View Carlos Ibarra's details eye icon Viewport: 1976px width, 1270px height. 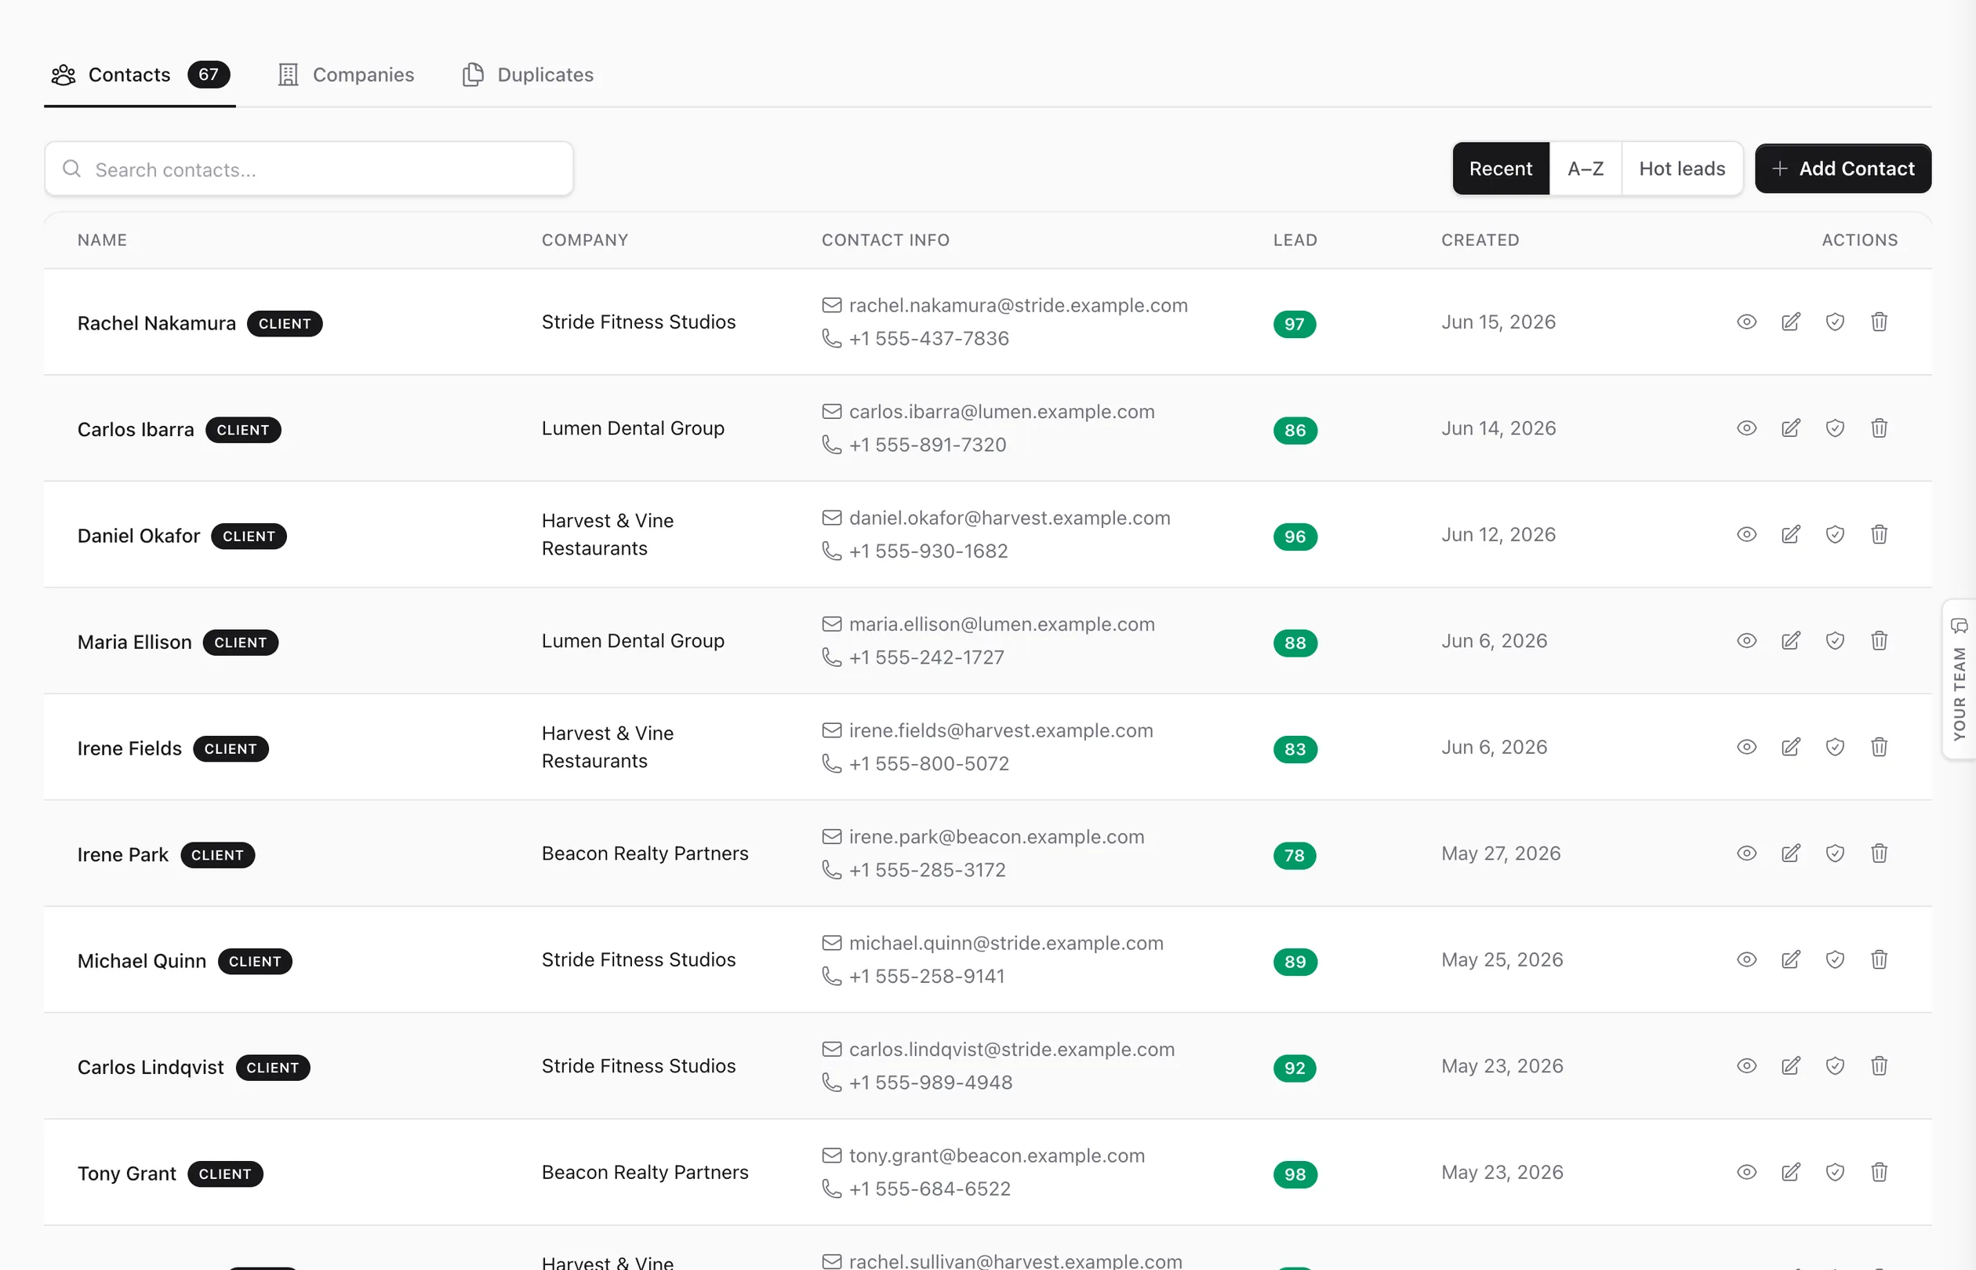click(x=1746, y=428)
